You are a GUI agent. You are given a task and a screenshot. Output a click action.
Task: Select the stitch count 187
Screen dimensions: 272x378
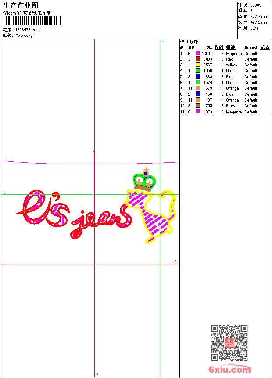click(209, 100)
